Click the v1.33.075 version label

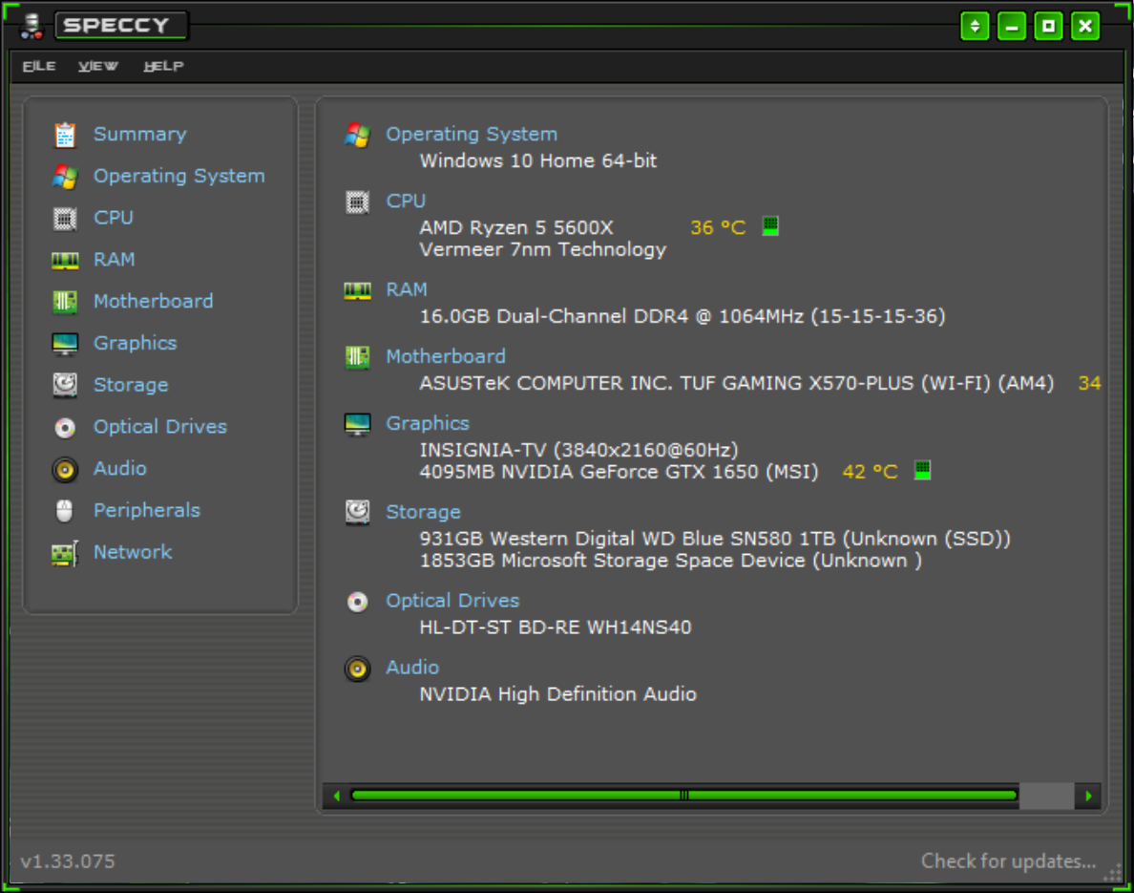click(x=68, y=861)
